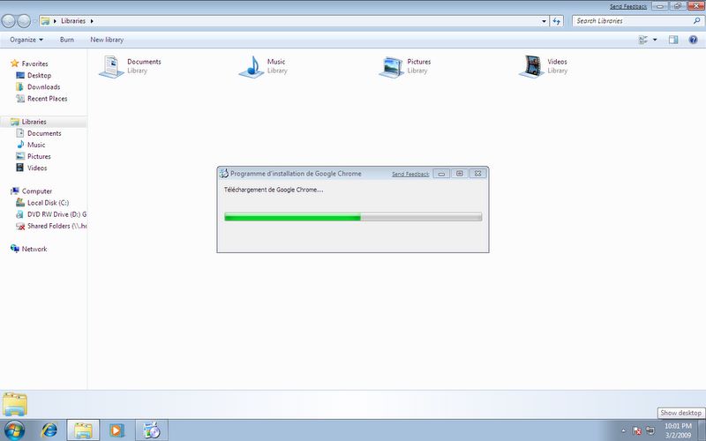The width and height of the screenshot is (706, 441).
Task: Open the Organize menu
Action: pyautogui.click(x=26, y=40)
